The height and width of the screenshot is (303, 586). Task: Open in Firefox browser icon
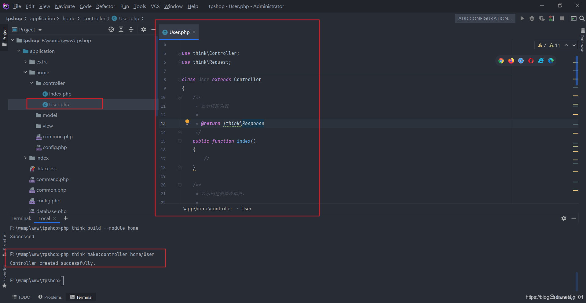coord(511,61)
